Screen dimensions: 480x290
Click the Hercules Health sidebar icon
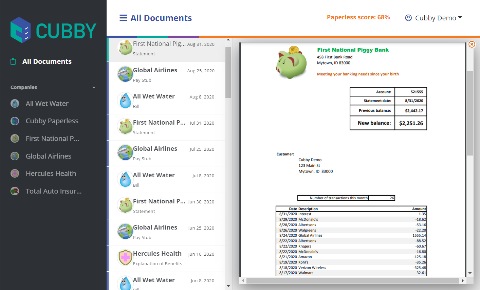(15, 174)
